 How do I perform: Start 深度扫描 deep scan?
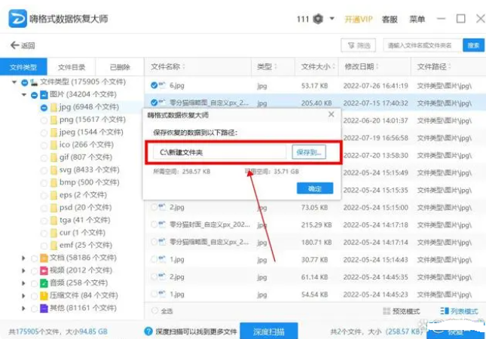point(269,331)
